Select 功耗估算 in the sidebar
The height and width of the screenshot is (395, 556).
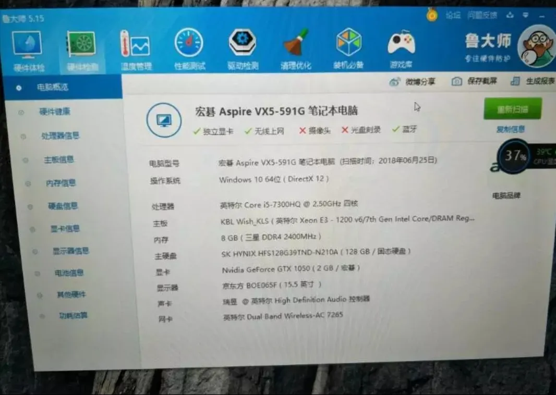(x=73, y=315)
